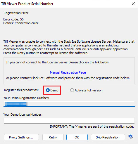Confirm with the OK button
The image size is (138, 144).
(77, 137)
